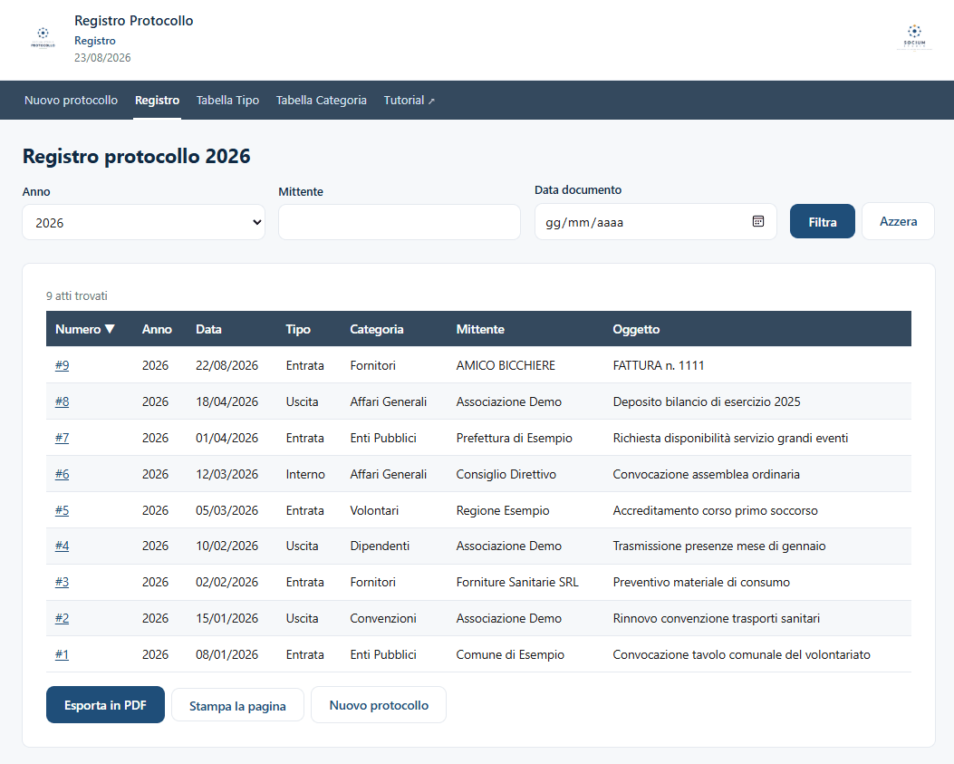Click Nuovo protocollo button below the table

pos(379,705)
